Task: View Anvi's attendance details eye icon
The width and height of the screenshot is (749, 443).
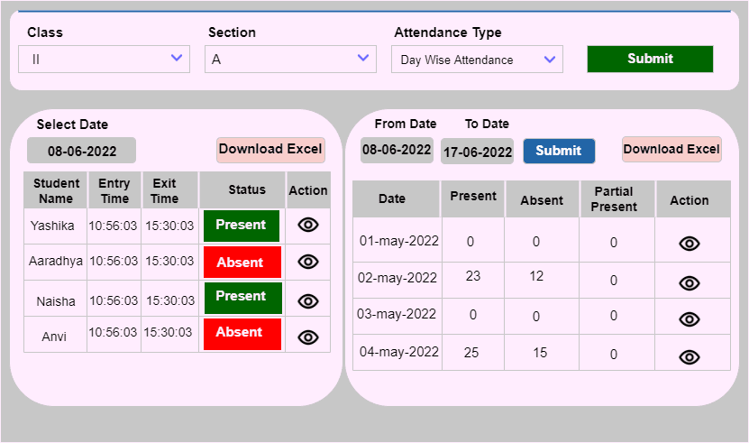Action: tap(308, 337)
